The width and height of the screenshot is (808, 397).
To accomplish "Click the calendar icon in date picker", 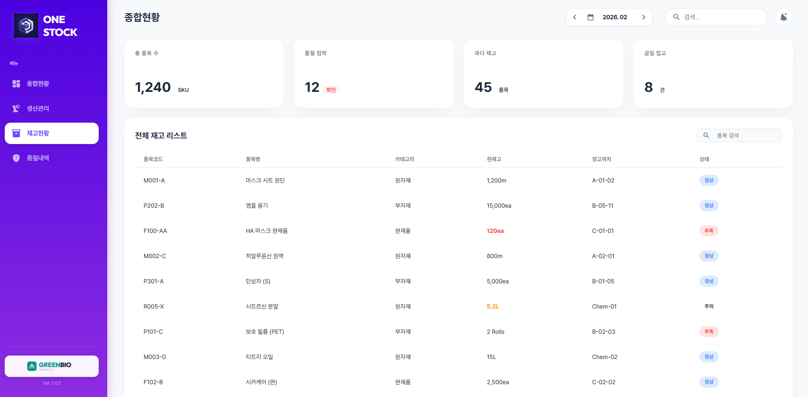I will [591, 17].
